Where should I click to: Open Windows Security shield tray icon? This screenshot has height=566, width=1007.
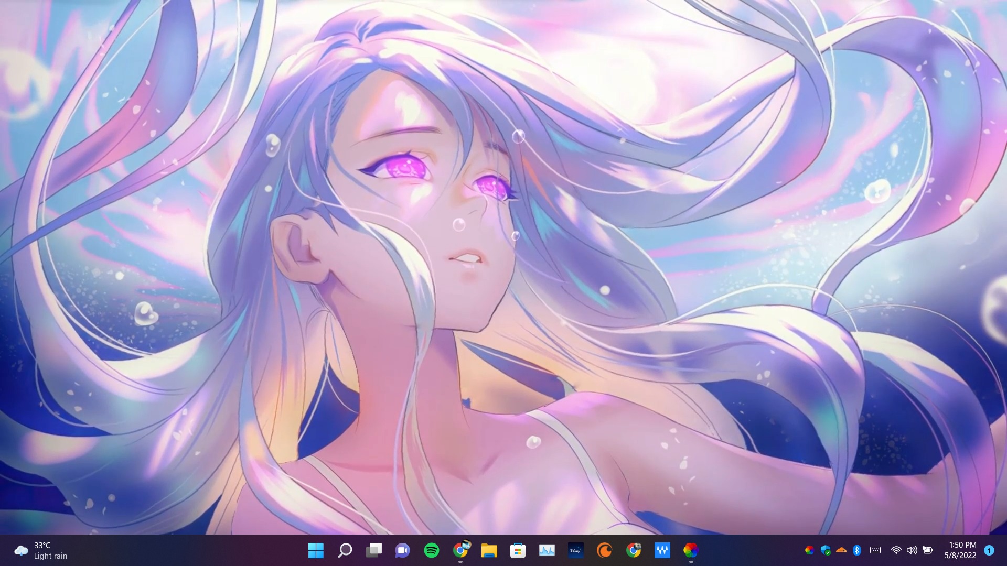tap(826, 550)
